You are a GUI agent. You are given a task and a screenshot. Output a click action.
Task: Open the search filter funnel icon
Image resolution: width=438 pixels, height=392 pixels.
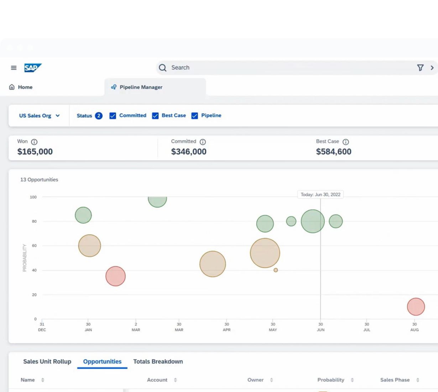pyautogui.click(x=420, y=68)
